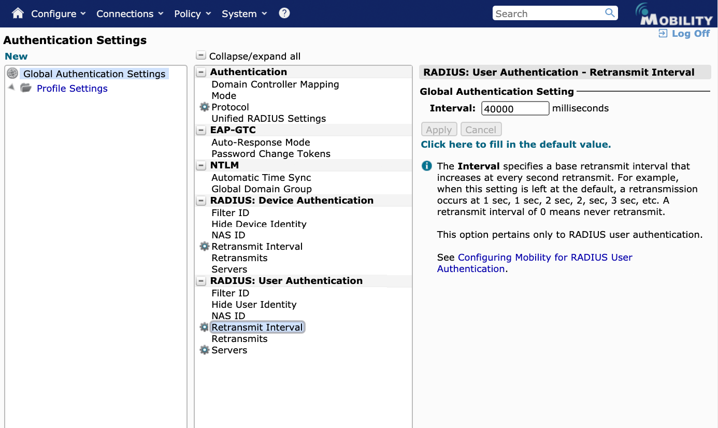This screenshot has width=718, height=428.
Task: Open the System dropdown menu
Action: point(244,14)
